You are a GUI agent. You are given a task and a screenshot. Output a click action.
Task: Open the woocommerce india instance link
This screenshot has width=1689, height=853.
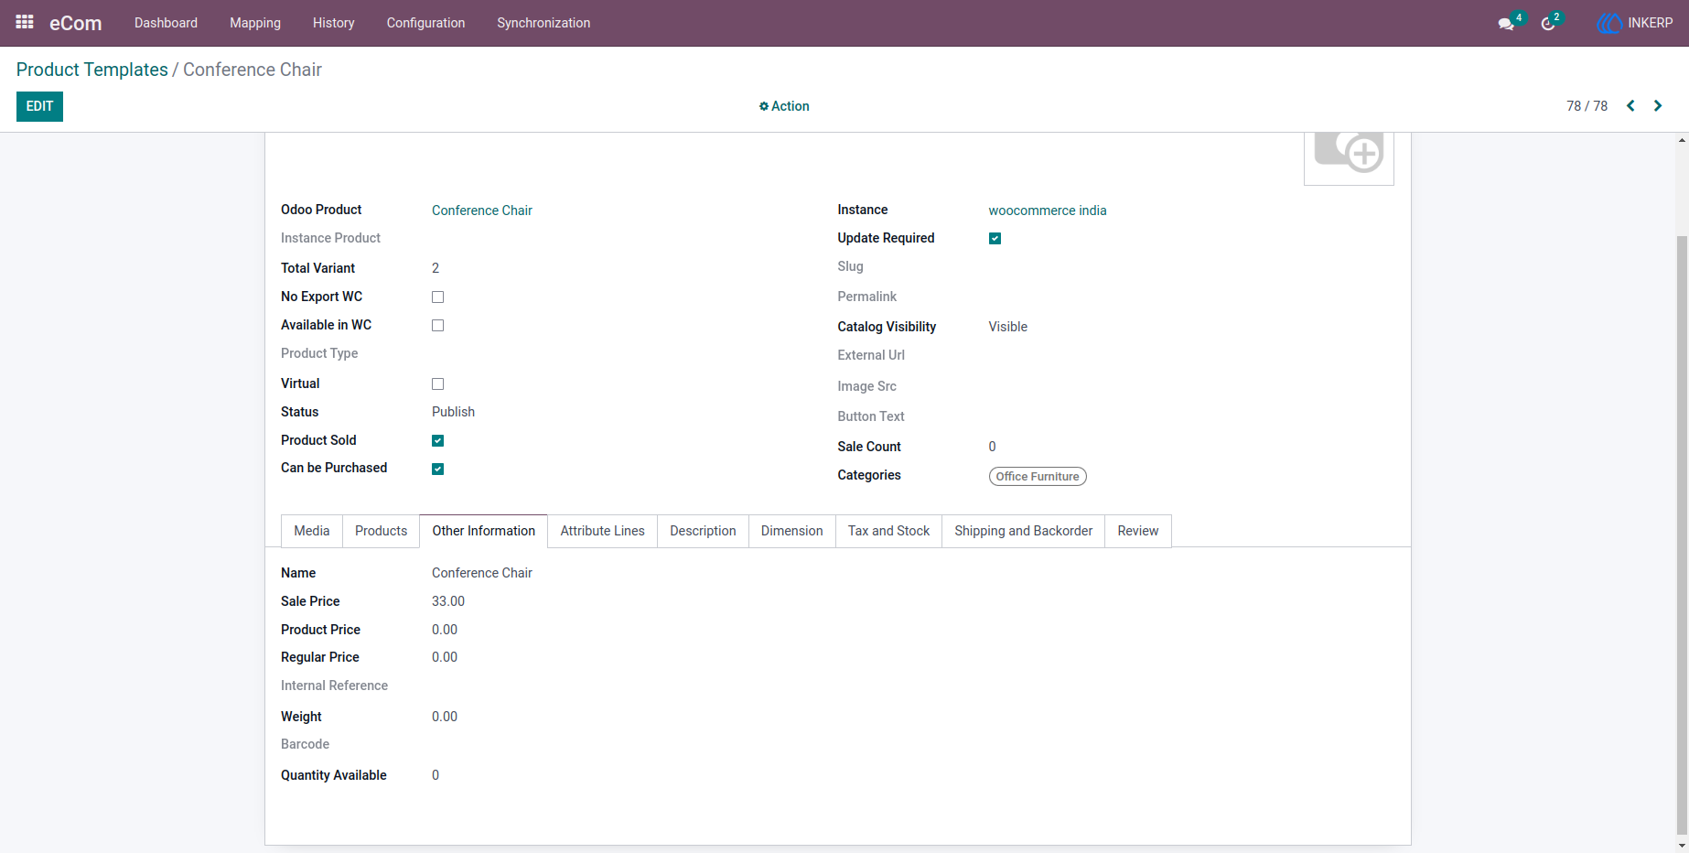coord(1048,211)
